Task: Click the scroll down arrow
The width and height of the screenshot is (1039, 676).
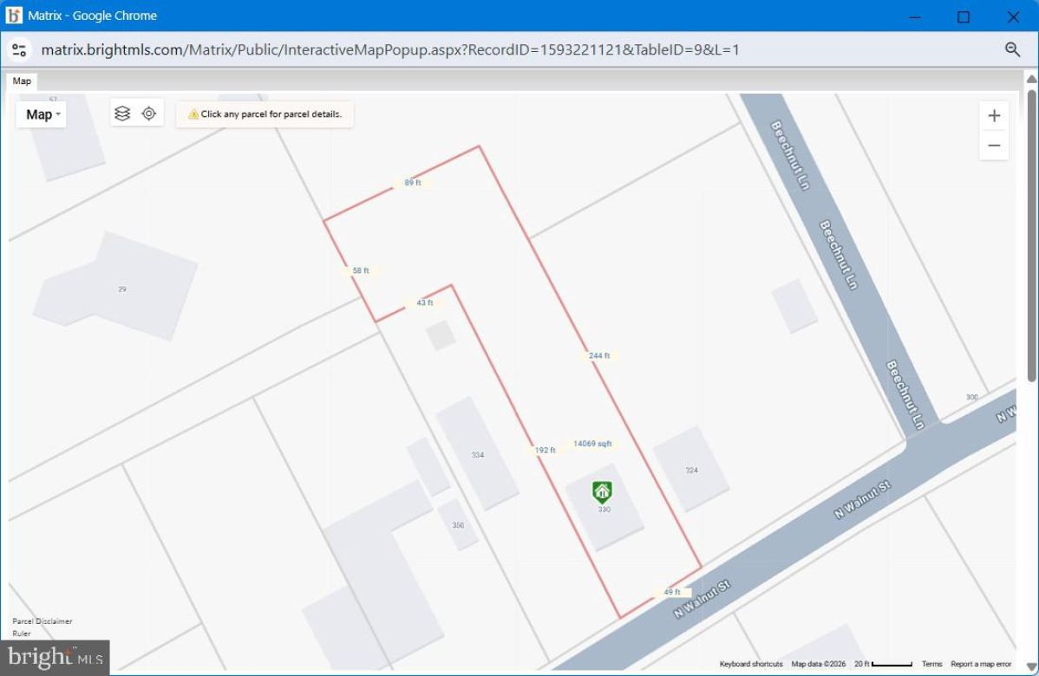Action: point(1032,666)
